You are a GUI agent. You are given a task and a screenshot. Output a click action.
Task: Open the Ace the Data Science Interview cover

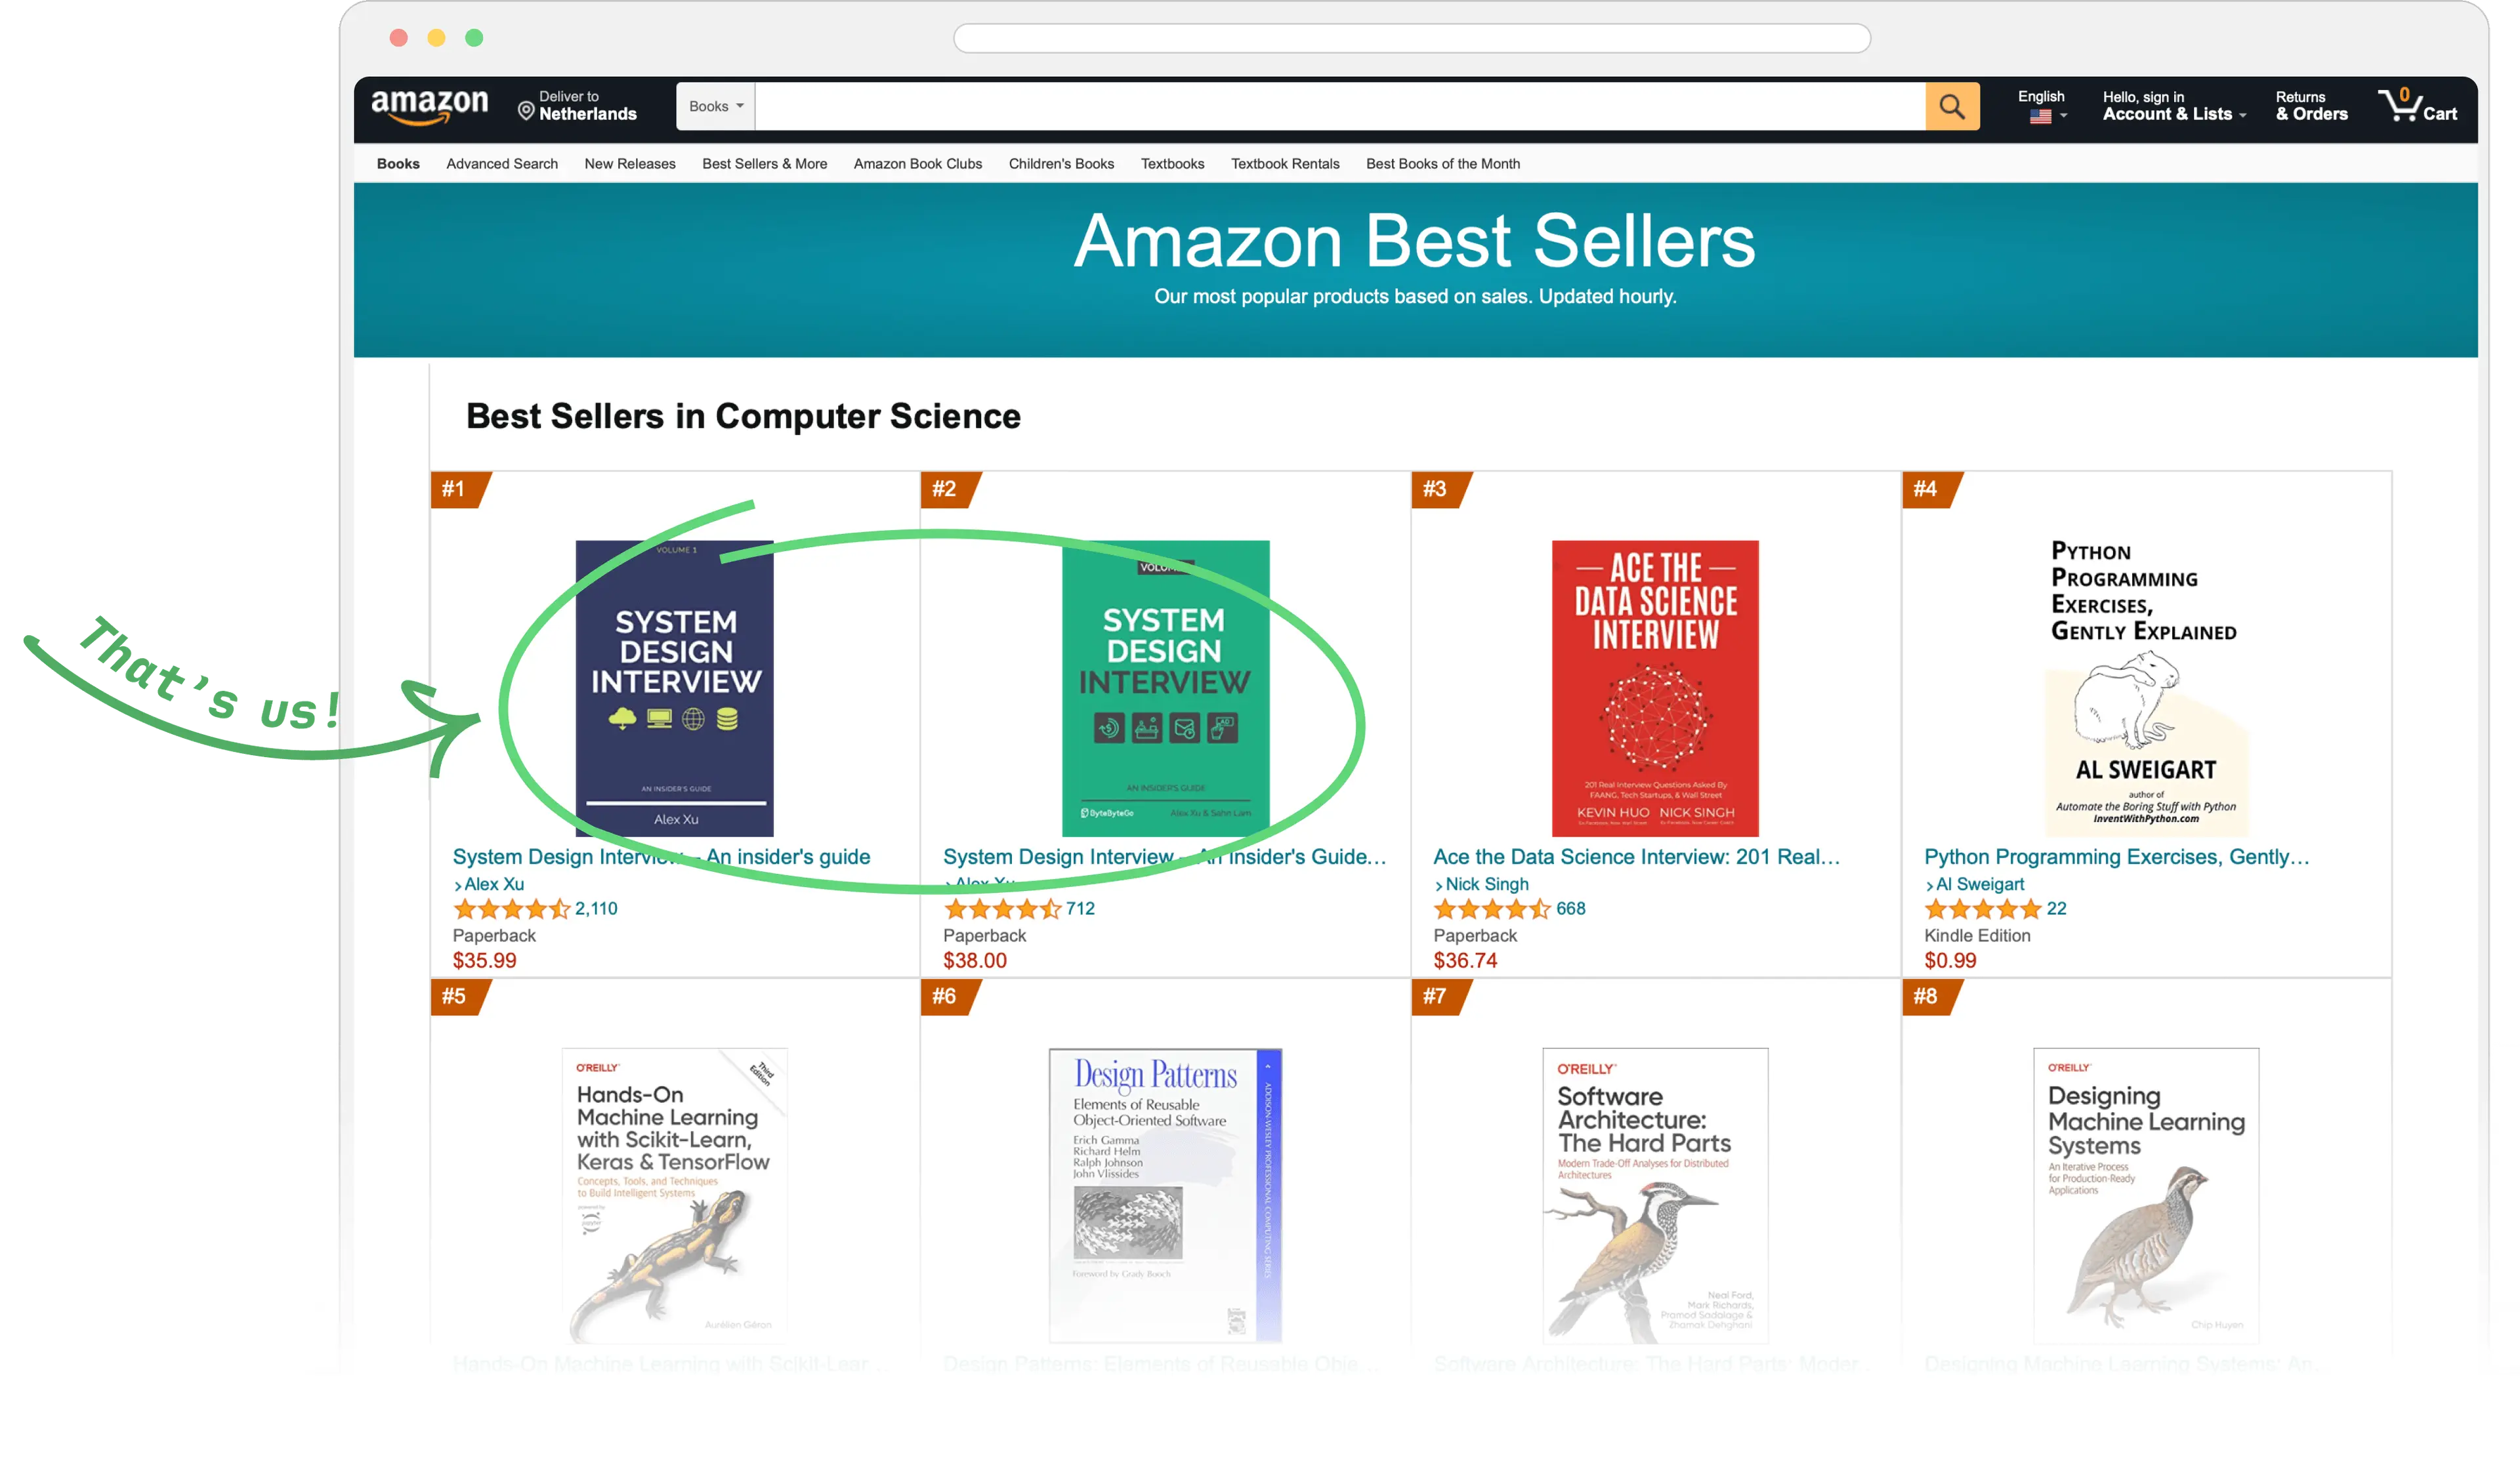coord(1654,688)
